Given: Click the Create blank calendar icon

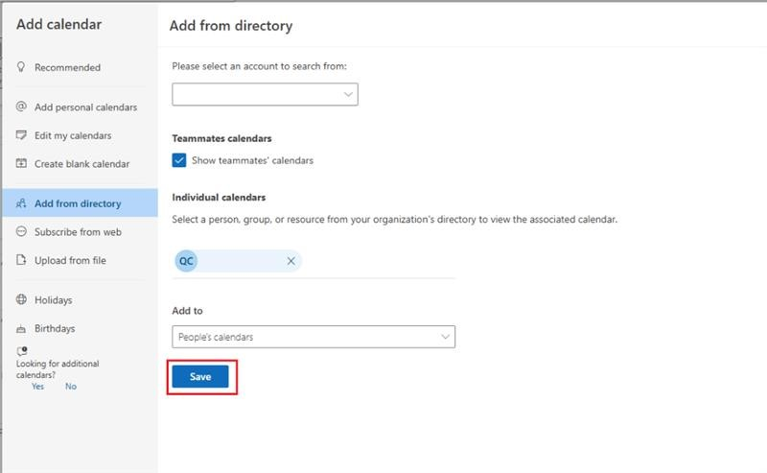Looking at the screenshot, I should [x=21, y=163].
